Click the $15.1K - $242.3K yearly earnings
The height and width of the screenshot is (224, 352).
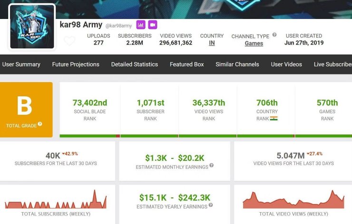[175, 198]
